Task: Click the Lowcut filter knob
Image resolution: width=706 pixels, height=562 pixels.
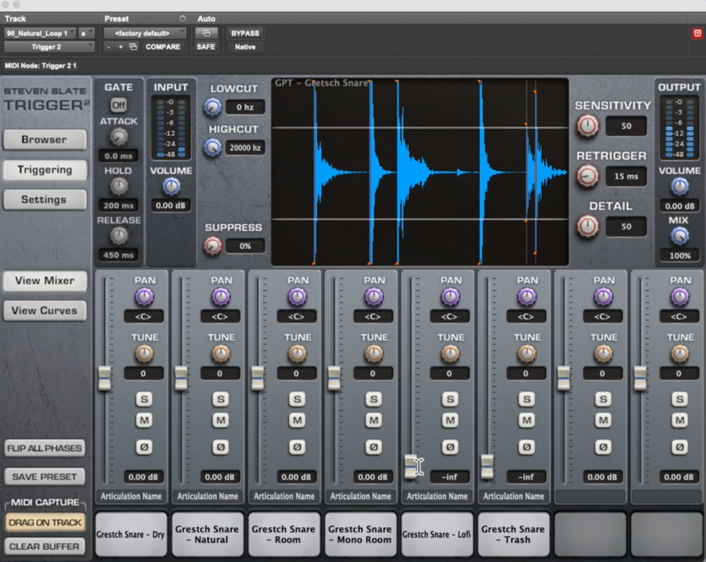Action: tap(212, 107)
